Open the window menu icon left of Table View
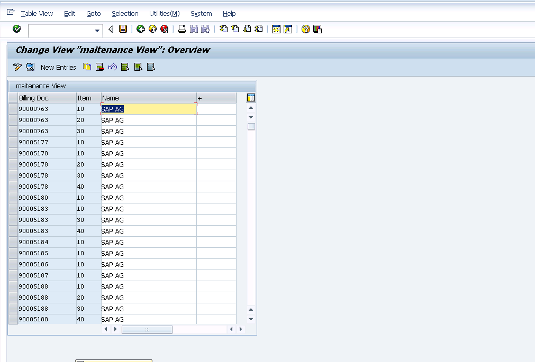 11,12
